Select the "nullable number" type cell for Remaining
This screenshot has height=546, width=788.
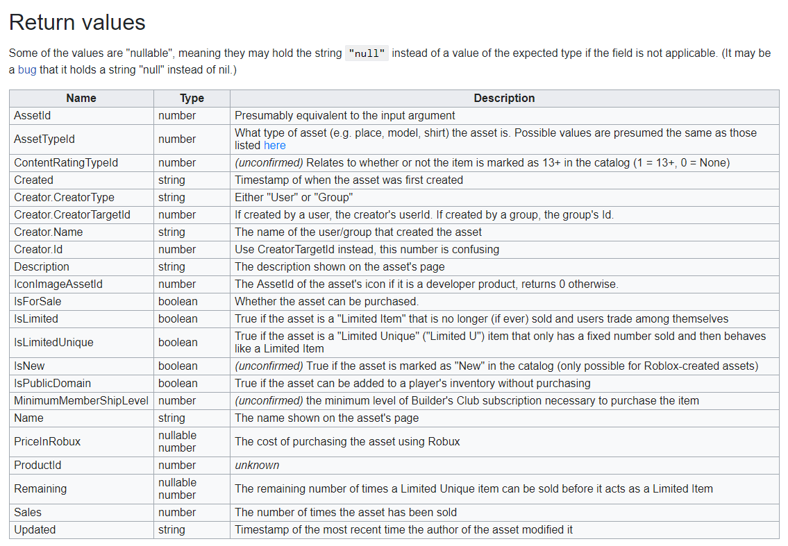tap(178, 489)
